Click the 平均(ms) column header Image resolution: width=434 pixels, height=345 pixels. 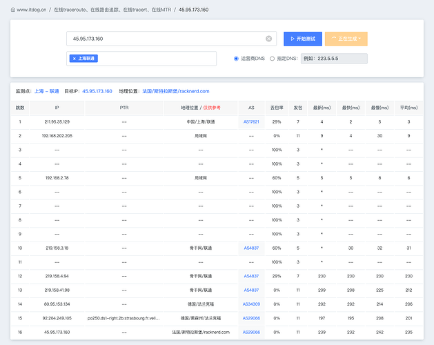(x=408, y=108)
